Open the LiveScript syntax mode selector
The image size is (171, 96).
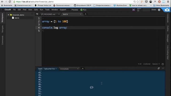pos(147,64)
